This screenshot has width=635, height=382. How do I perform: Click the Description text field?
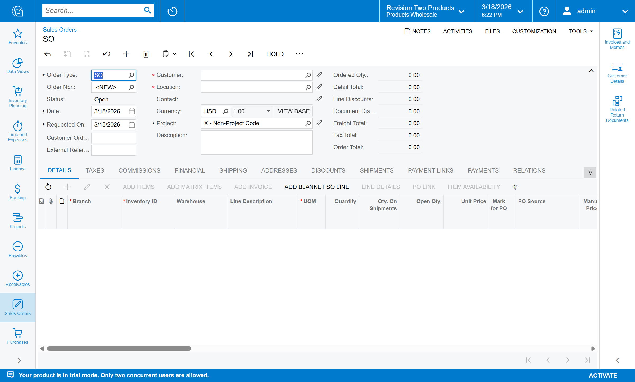coord(256,142)
